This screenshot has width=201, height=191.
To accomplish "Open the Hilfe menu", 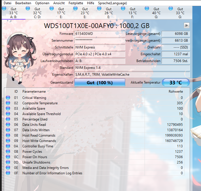I will coord(90,3).
